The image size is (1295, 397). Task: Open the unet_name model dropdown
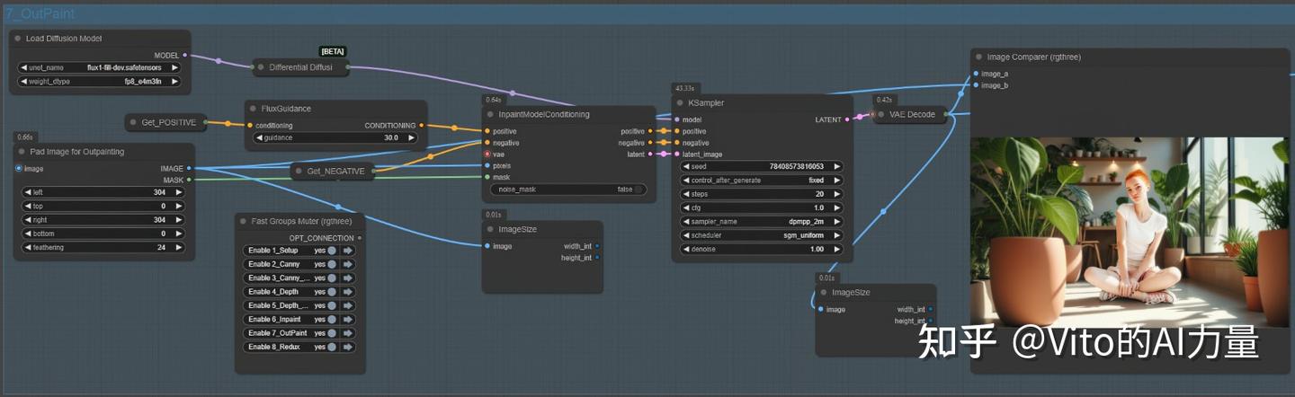coord(99,67)
